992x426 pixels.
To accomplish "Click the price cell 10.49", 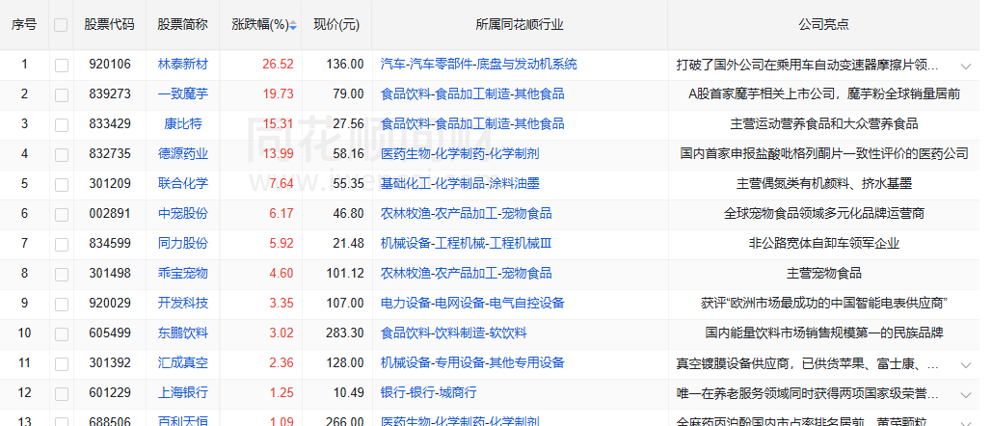I will 349,392.
